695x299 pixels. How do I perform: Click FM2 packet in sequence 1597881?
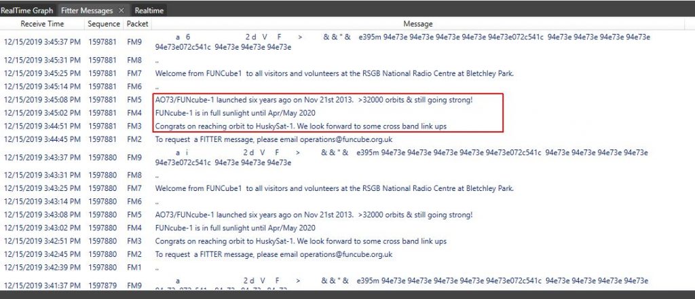pos(134,140)
